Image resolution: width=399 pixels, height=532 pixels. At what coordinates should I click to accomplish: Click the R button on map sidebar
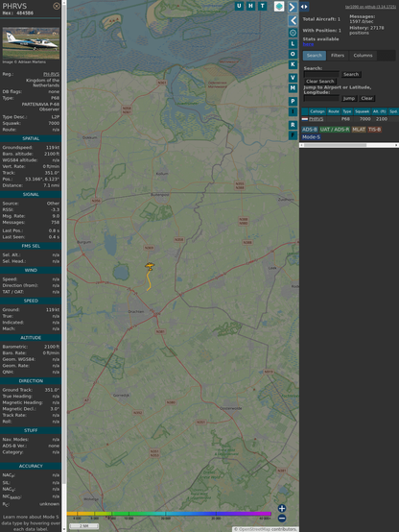tap(293, 125)
